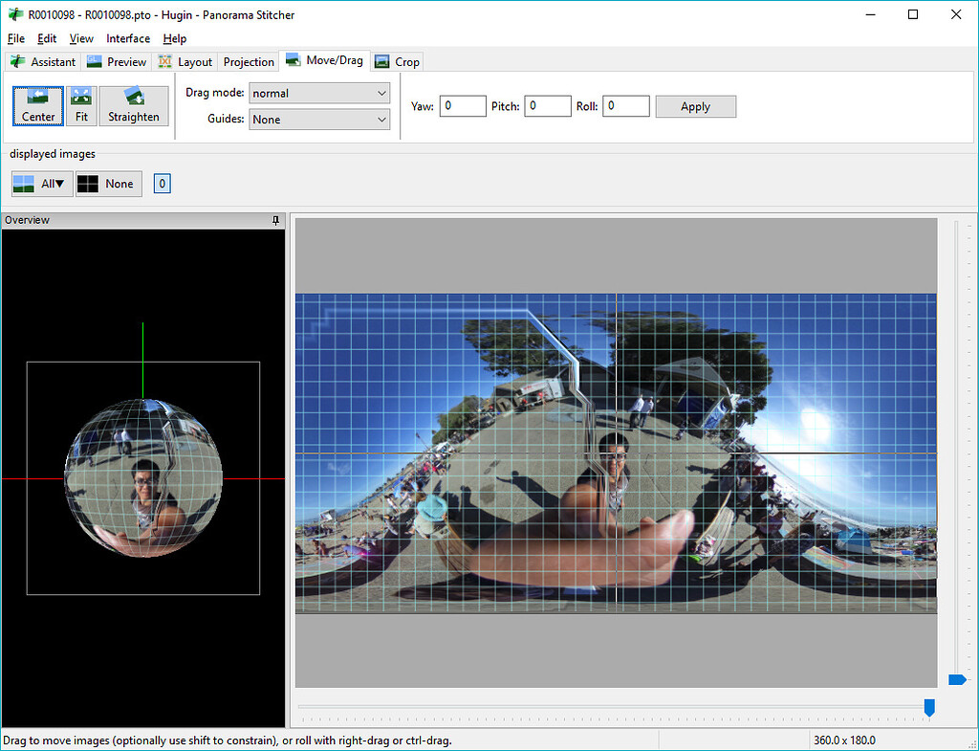This screenshot has height=751, width=979.
Task: Open the Interface menu
Action: point(127,38)
